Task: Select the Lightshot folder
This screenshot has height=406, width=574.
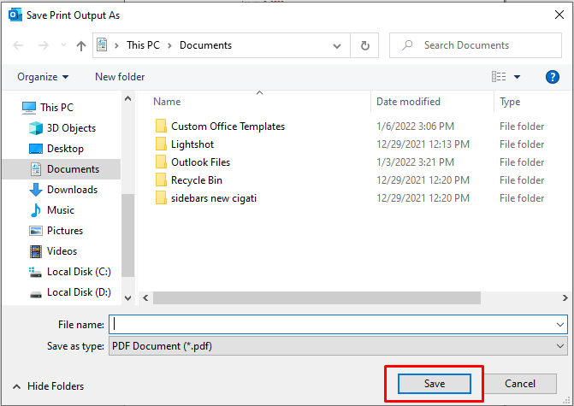Action: 193,144
